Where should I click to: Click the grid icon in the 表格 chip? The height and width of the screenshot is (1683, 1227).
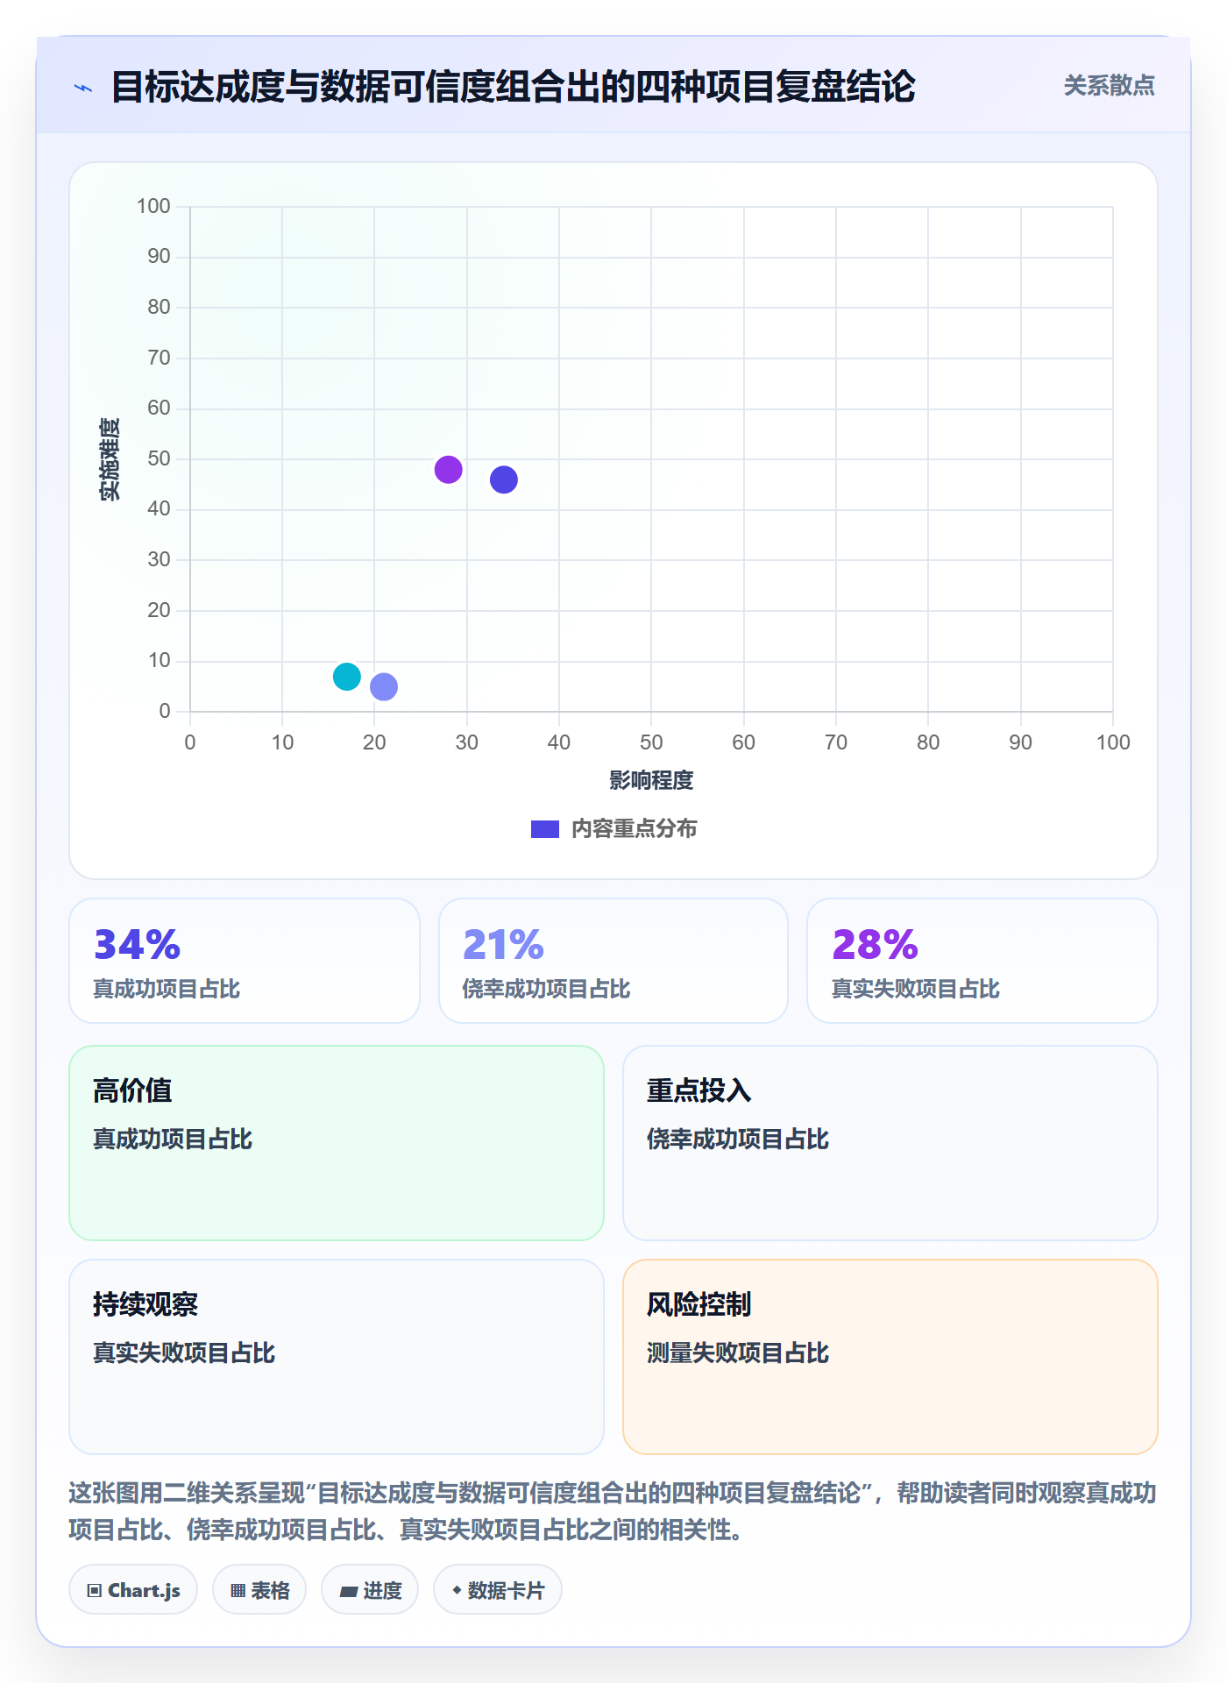pos(238,1590)
